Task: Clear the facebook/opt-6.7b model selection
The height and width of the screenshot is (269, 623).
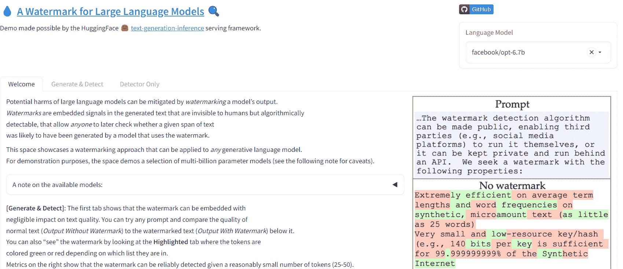Action: point(591,52)
